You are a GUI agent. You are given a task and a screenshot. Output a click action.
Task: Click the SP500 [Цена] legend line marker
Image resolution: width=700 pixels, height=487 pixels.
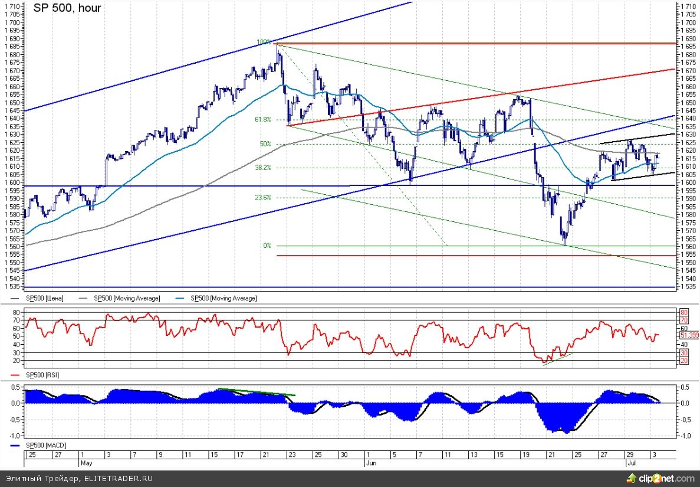click(x=14, y=299)
